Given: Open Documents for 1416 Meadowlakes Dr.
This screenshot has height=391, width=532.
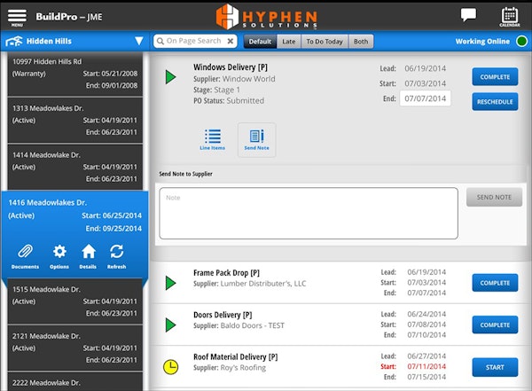Looking at the screenshot, I should click(x=25, y=254).
